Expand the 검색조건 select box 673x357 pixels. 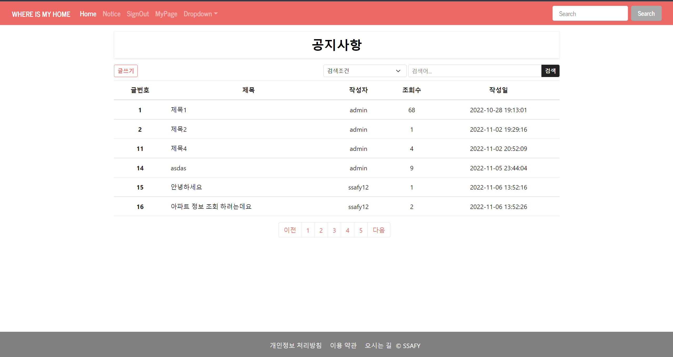364,71
